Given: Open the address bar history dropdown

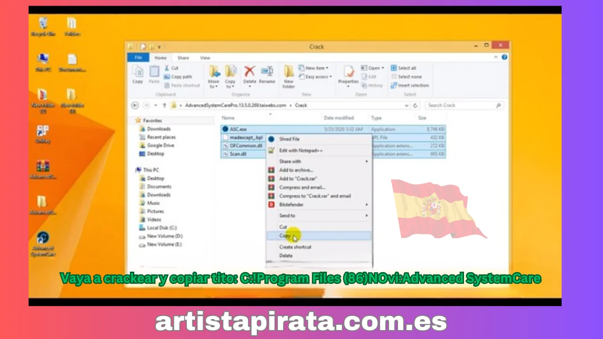Looking at the screenshot, I should pos(407,105).
